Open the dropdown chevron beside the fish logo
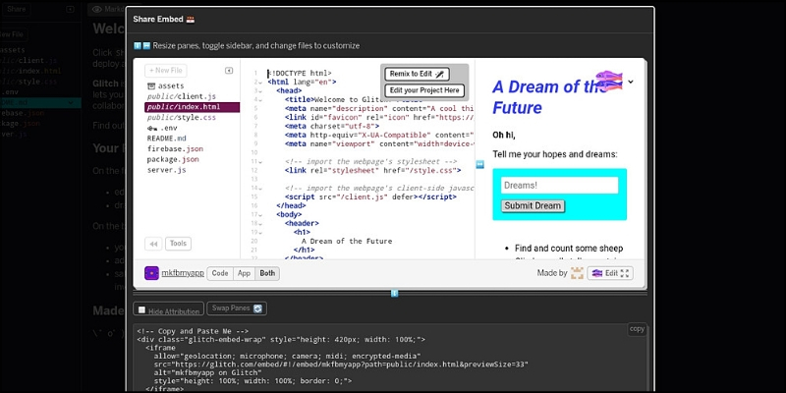The width and height of the screenshot is (786, 393). click(x=631, y=82)
